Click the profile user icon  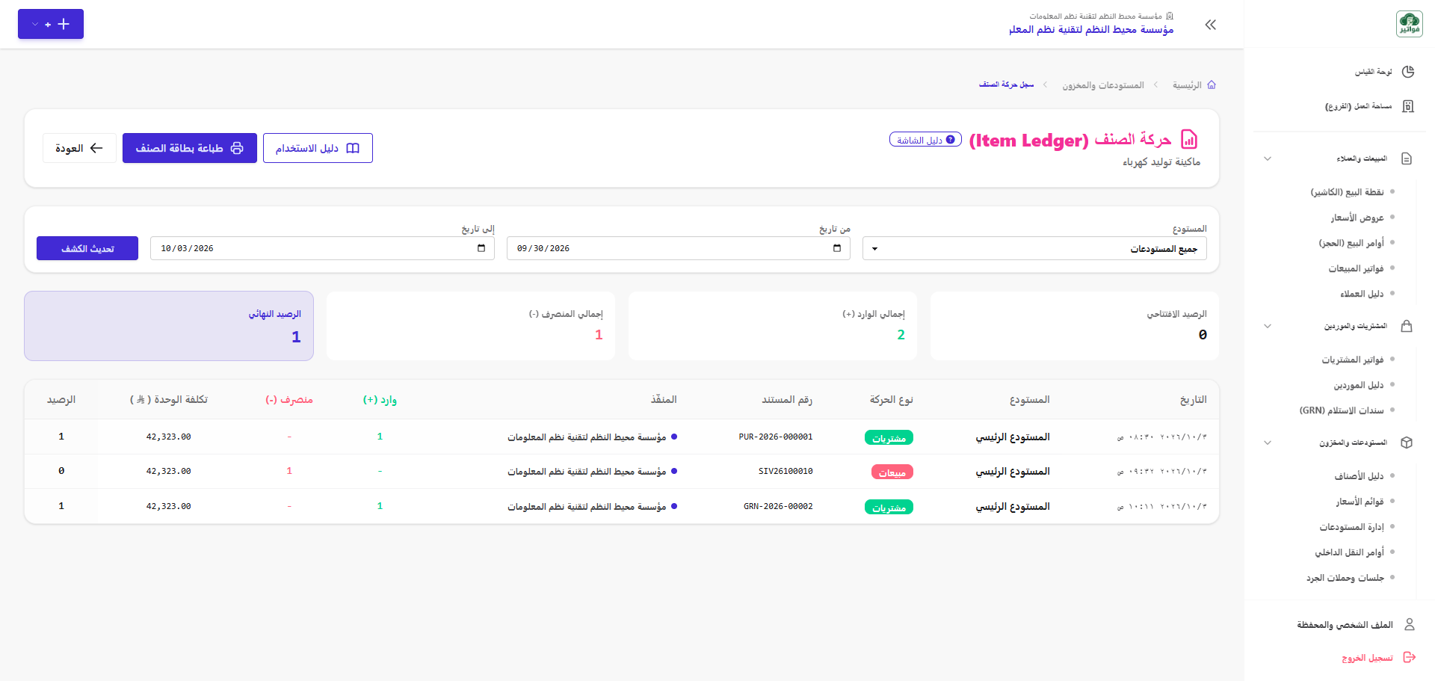pos(1410,624)
